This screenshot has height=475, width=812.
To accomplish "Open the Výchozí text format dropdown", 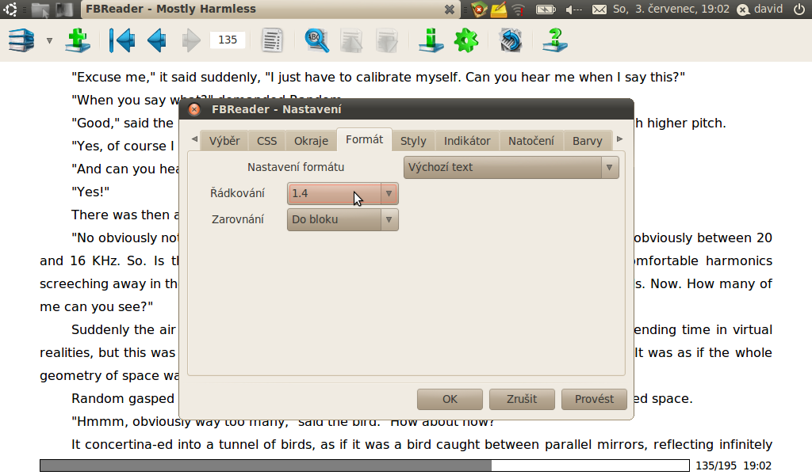I will pos(511,168).
